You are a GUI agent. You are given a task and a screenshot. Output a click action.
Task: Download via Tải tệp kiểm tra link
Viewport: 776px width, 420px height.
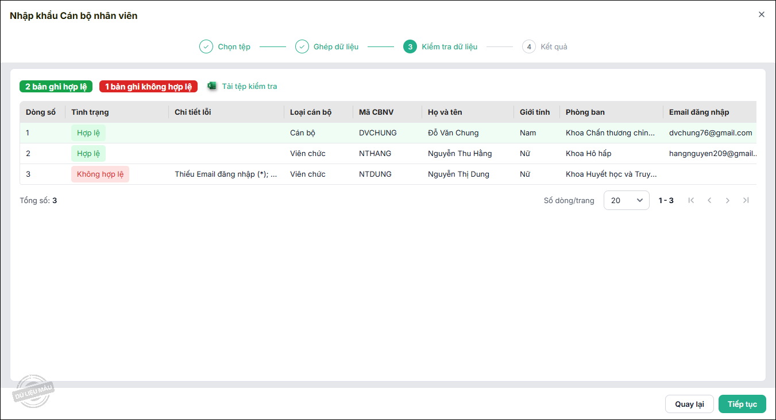249,87
